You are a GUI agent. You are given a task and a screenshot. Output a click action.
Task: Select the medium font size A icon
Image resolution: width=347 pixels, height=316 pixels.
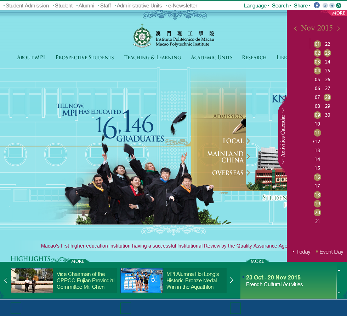[x=332, y=6]
